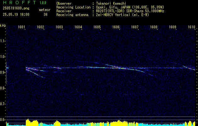
Task: Click the vertical gray frequency range bar
Action: (6, 73)
